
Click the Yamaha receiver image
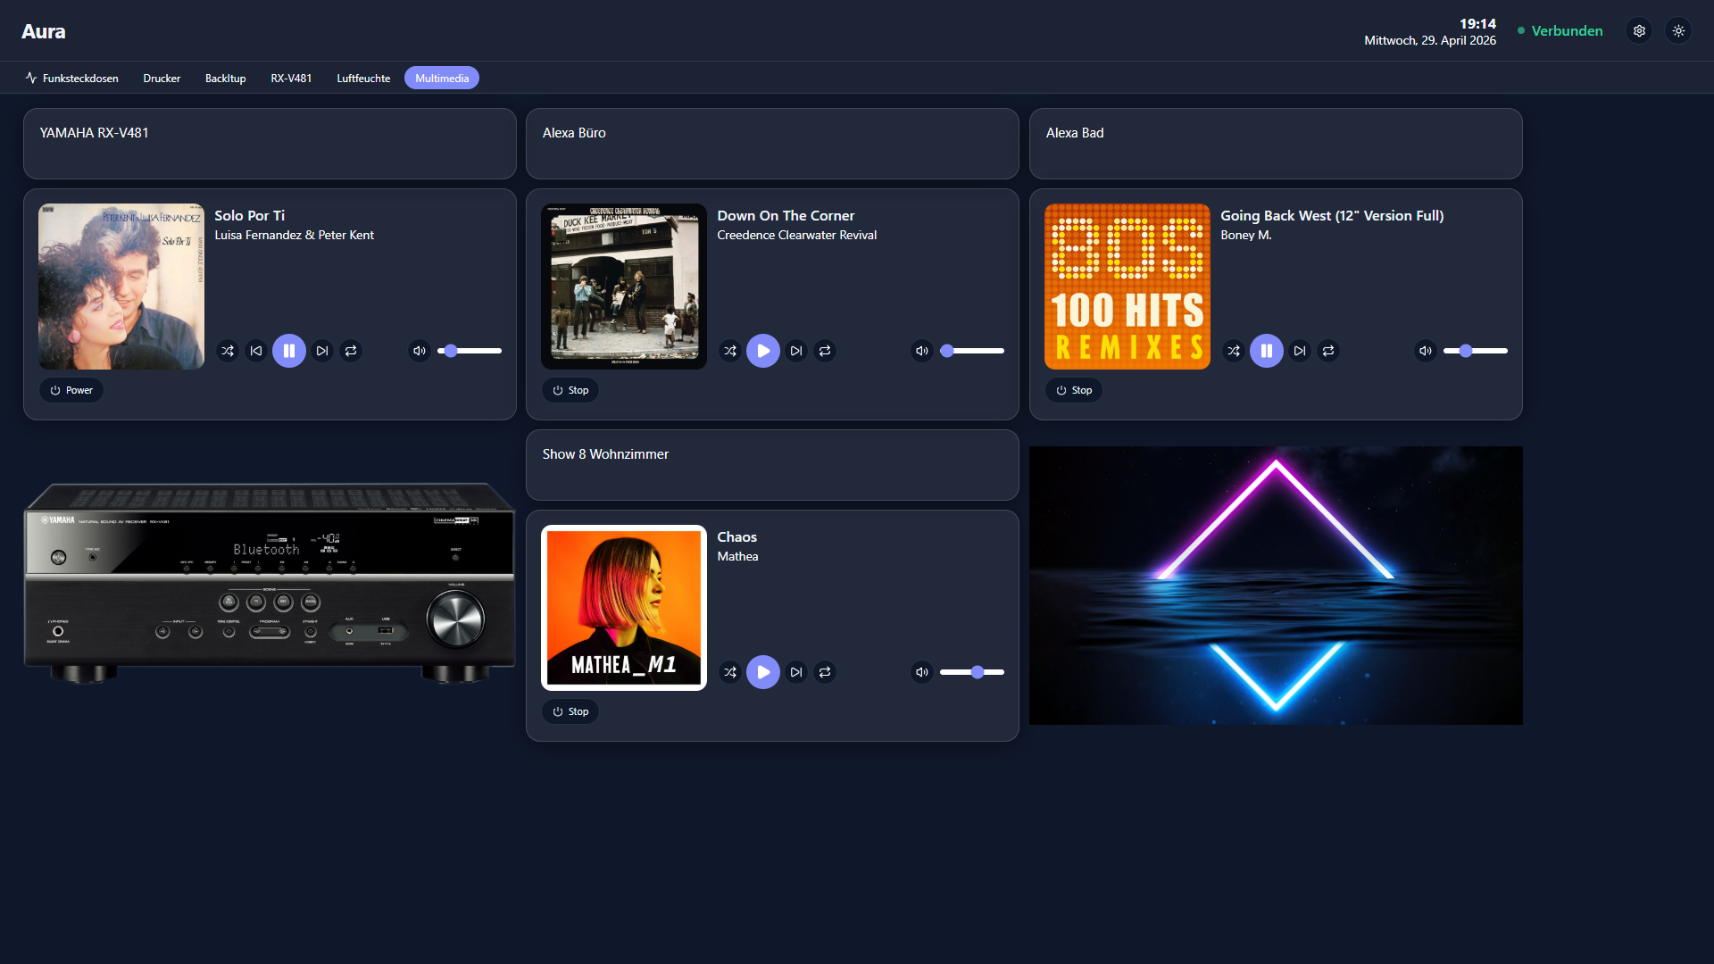click(270, 584)
